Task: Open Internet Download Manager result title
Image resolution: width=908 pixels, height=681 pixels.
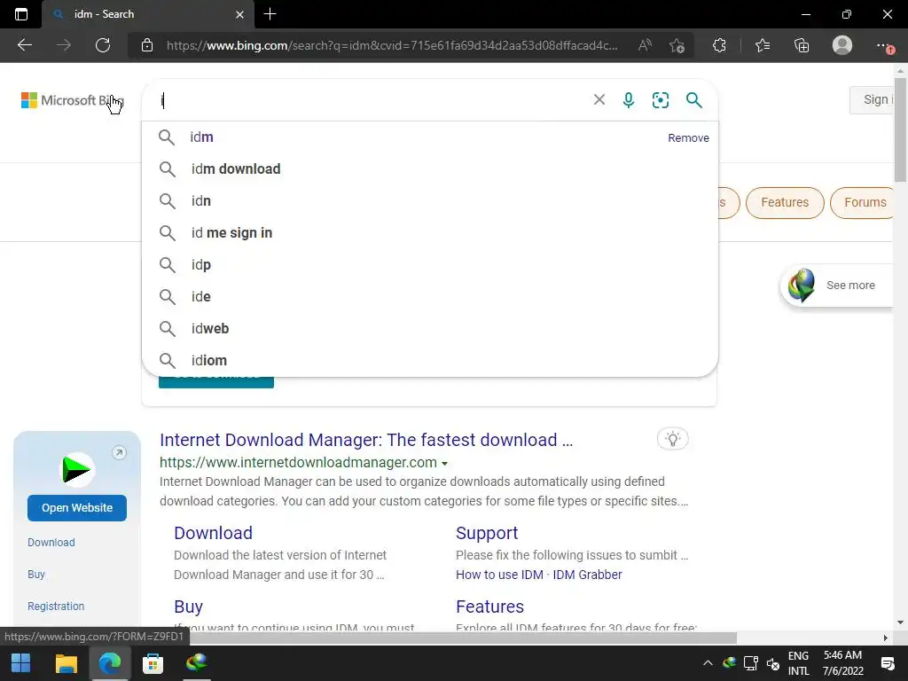Action: 366,440
